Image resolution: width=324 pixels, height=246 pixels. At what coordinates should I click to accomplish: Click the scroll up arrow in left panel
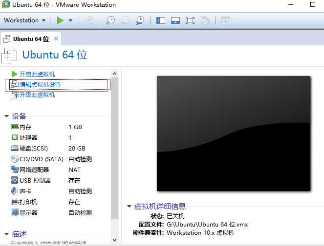coord(115,74)
